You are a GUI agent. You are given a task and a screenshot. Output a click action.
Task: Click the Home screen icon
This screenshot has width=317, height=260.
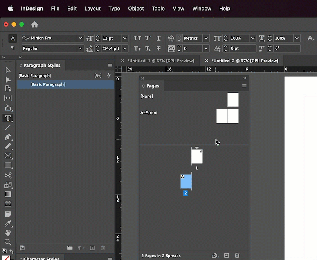[34, 25]
